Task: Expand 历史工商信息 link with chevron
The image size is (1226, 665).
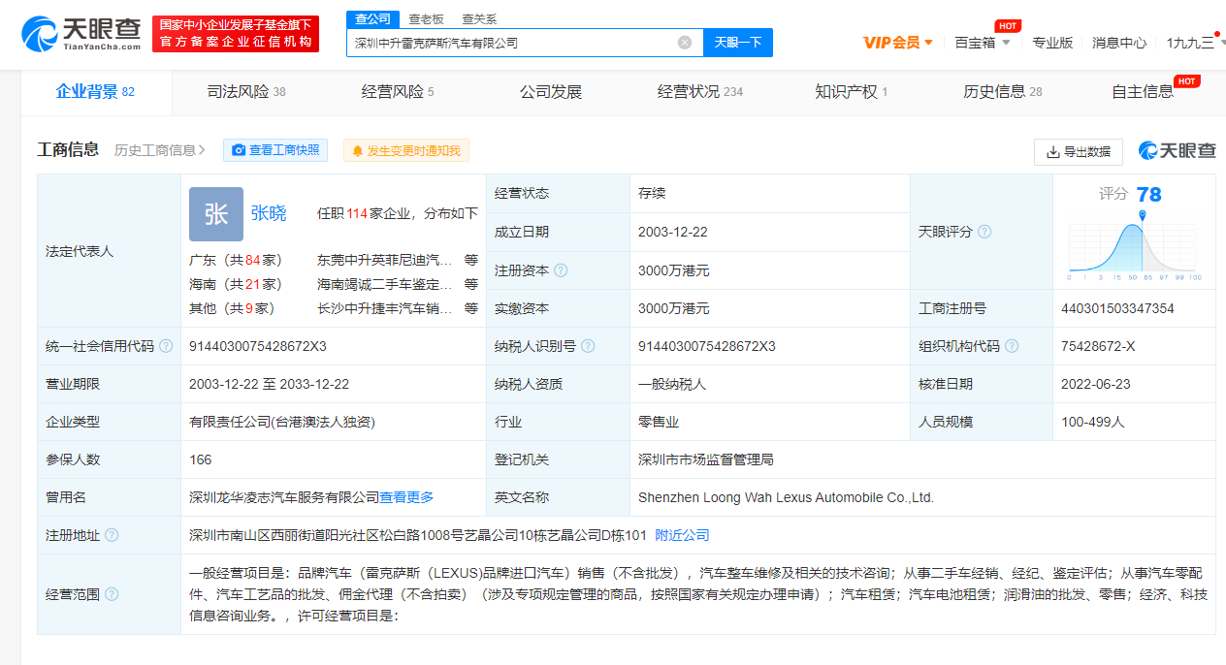Action: (x=160, y=150)
